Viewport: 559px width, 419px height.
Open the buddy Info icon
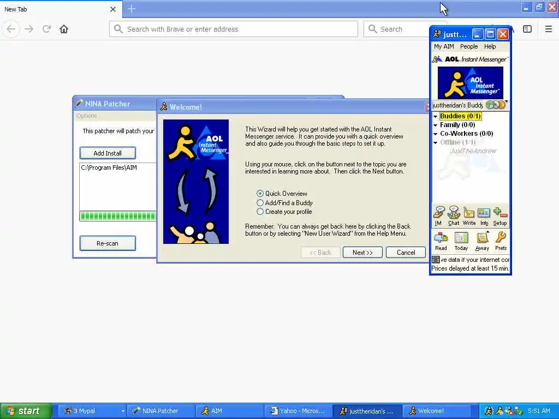point(484,216)
